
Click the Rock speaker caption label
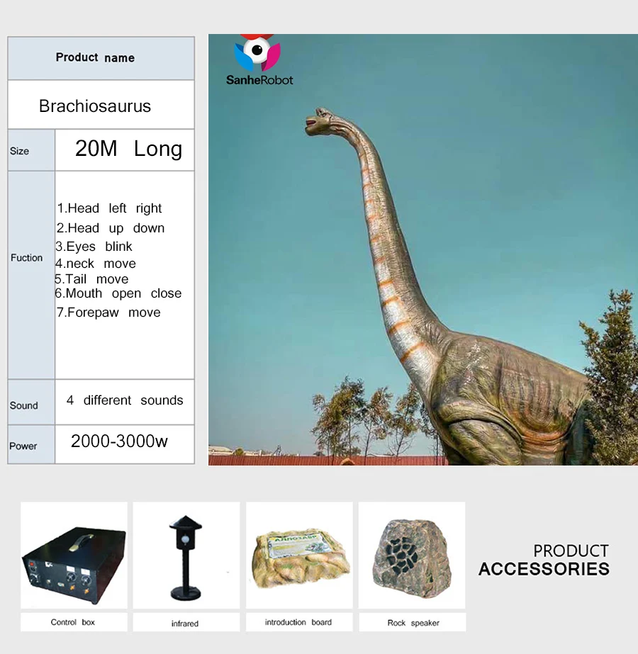413,623
